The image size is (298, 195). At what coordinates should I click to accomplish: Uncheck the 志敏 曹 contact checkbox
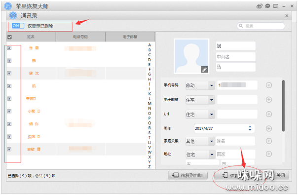9,149
